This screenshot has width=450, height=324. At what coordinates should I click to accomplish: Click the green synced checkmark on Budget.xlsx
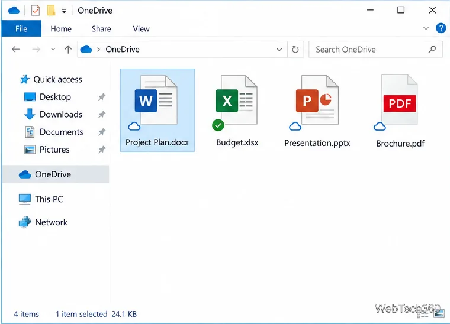(218, 125)
